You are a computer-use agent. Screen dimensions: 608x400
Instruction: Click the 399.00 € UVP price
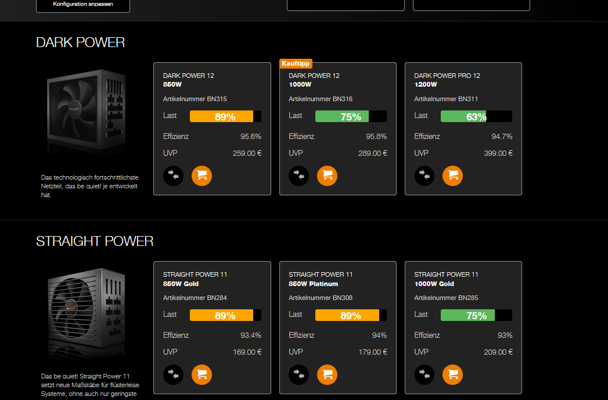pyautogui.click(x=498, y=153)
